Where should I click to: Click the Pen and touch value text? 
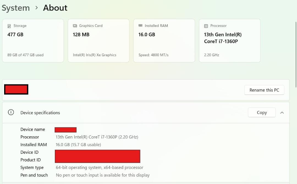coord(103,175)
